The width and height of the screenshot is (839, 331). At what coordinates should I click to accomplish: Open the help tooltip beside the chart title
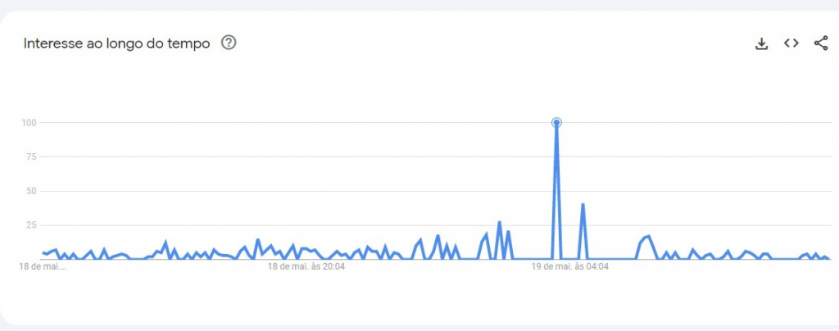click(229, 43)
